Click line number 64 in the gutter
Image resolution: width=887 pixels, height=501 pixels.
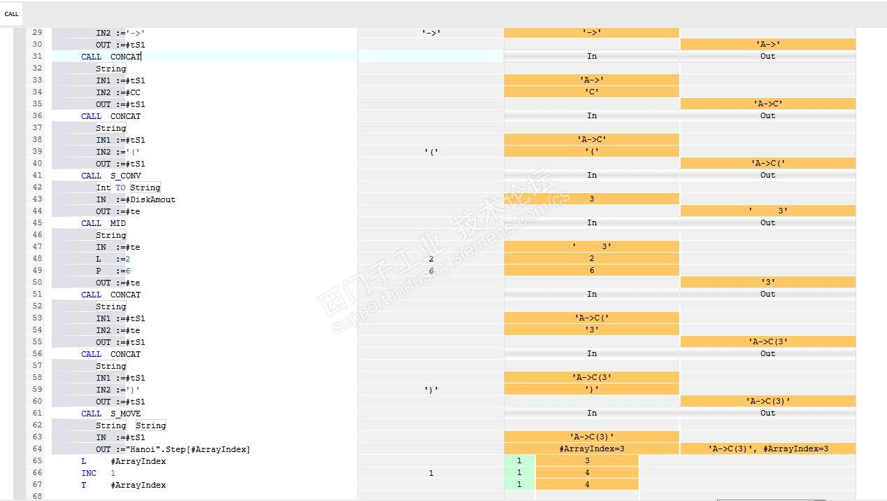pos(37,449)
